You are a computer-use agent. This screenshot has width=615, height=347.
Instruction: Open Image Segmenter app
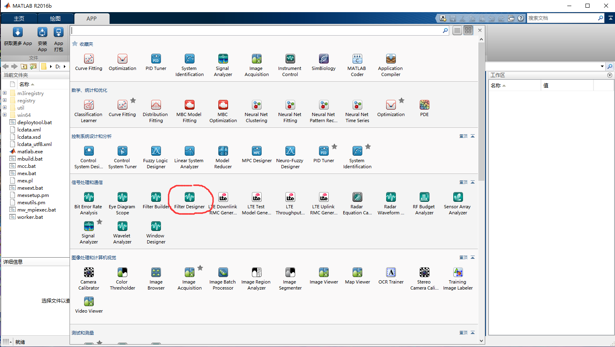pos(290,279)
